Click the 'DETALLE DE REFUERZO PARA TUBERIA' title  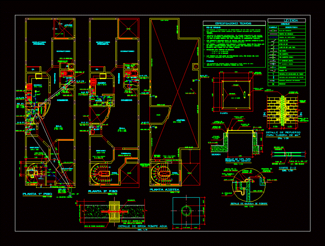pyautogui.click(x=283, y=134)
